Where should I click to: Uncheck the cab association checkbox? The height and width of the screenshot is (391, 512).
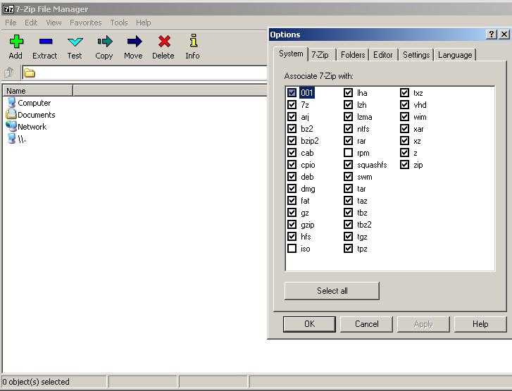tap(292, 153)
